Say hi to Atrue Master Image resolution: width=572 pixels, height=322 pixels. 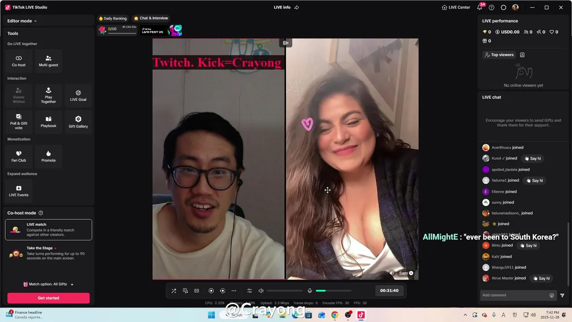(x=541, y=278)
